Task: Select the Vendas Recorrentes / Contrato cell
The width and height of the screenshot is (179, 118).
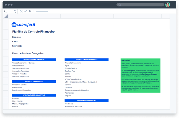Action: click(24, 63)
